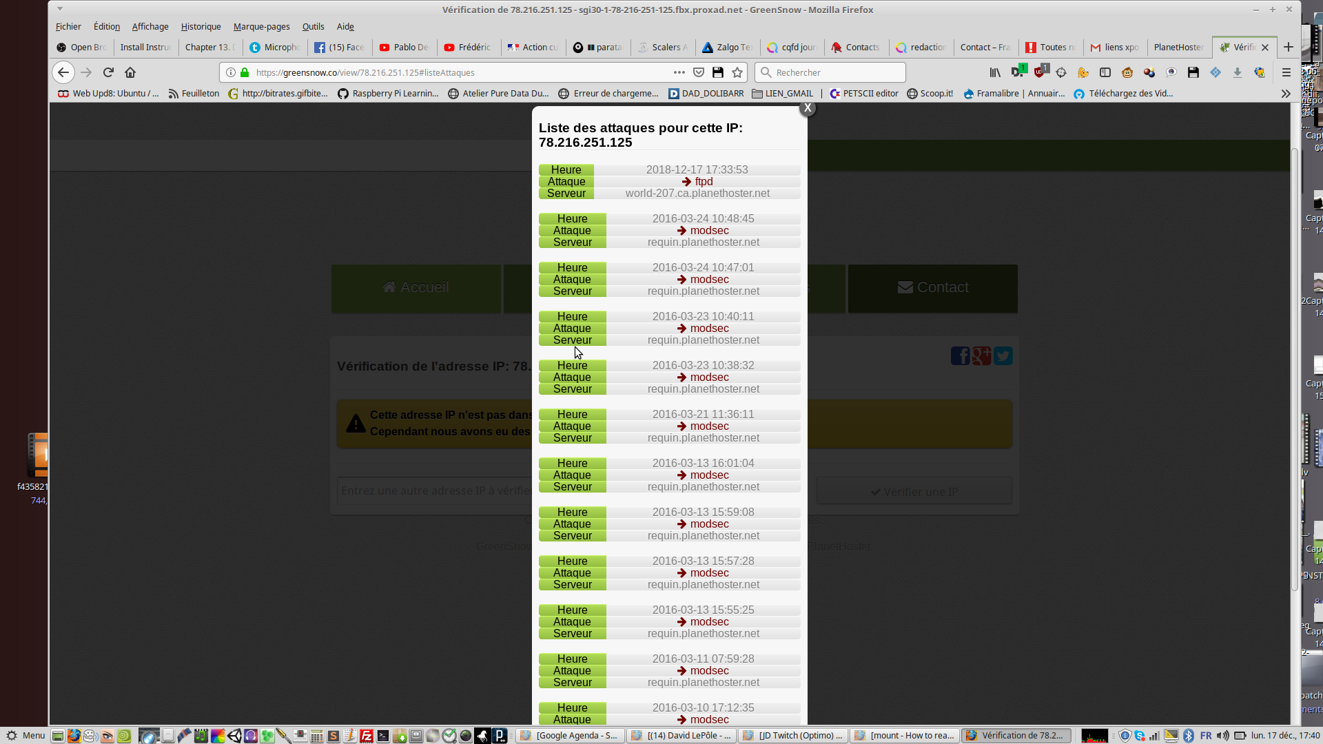
Task: Open LIEN_GMAIL bookmarks folder
Action: [782, 94]
